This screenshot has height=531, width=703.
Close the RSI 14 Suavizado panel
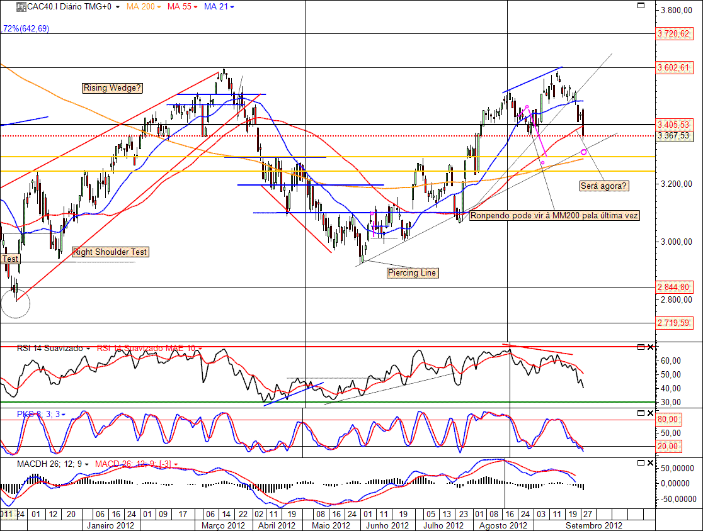(650, 347)
